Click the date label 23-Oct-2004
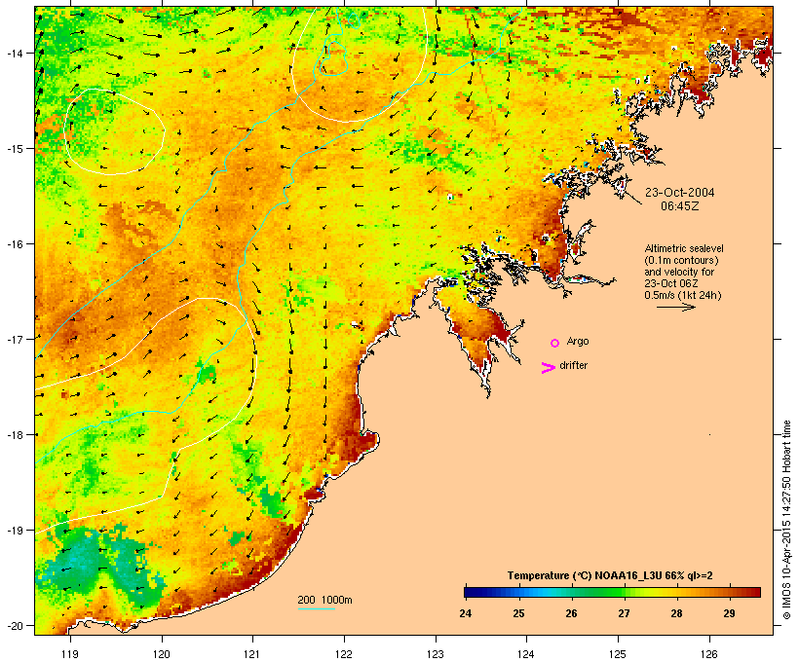 tap(680, 193)
